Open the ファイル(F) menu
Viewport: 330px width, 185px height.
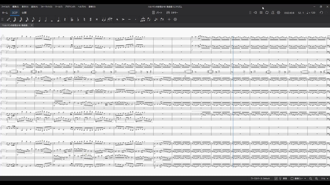point(5,7)
